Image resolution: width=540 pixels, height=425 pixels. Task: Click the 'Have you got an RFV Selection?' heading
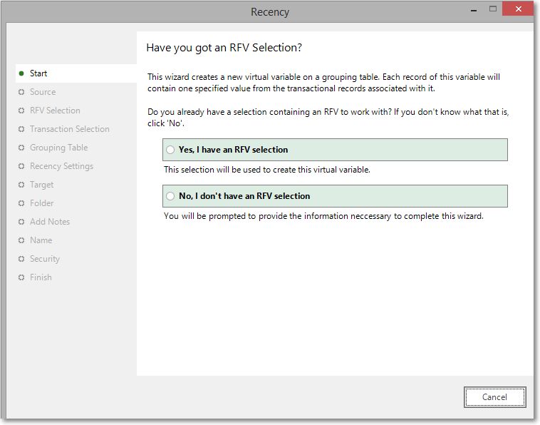point(224,48)
